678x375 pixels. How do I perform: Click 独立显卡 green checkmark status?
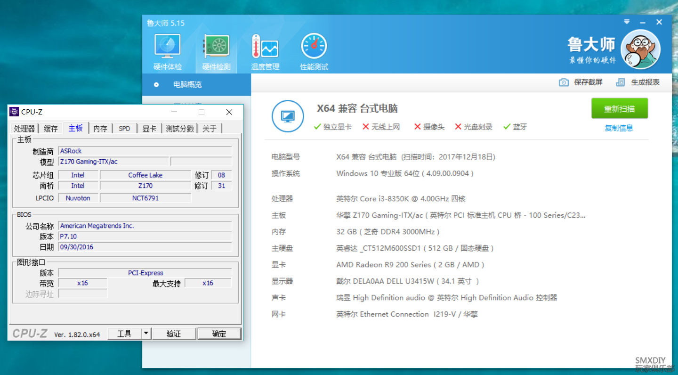coord(332,127)
